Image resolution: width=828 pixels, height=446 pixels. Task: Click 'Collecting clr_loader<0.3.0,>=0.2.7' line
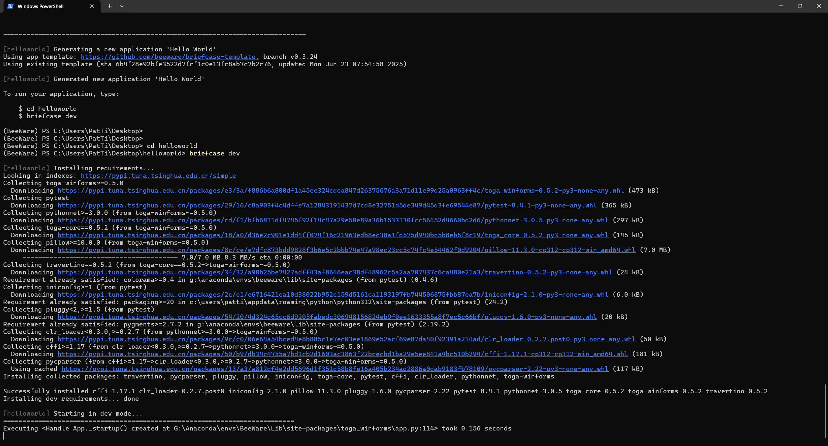160,332
